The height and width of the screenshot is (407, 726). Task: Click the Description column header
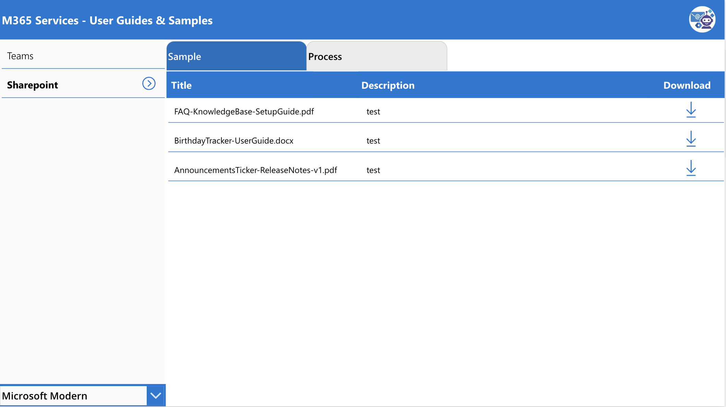(x=388, y=85)
